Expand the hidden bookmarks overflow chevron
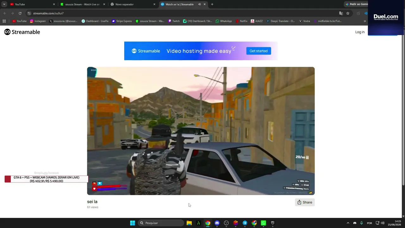This screenshot has height=228, width=405. pos(365,21)
